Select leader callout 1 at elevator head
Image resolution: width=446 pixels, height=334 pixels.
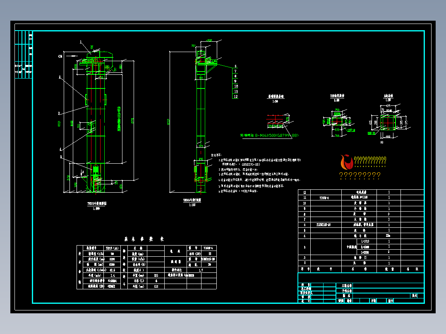click(81, 42)
